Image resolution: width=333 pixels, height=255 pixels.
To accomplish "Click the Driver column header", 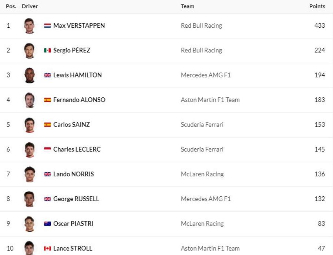I will click(x=30, y=6).
